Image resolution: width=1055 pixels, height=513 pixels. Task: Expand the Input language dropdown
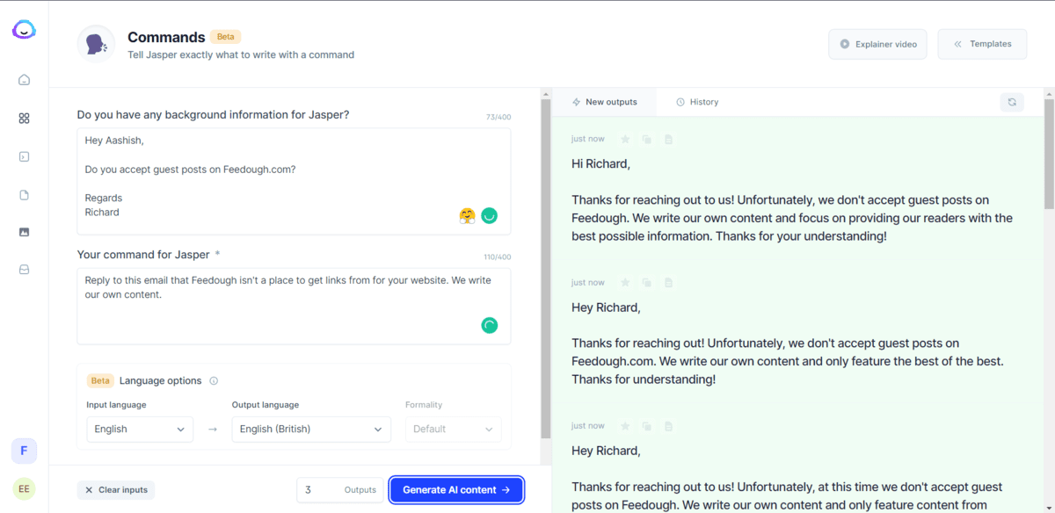pos(140,429)
